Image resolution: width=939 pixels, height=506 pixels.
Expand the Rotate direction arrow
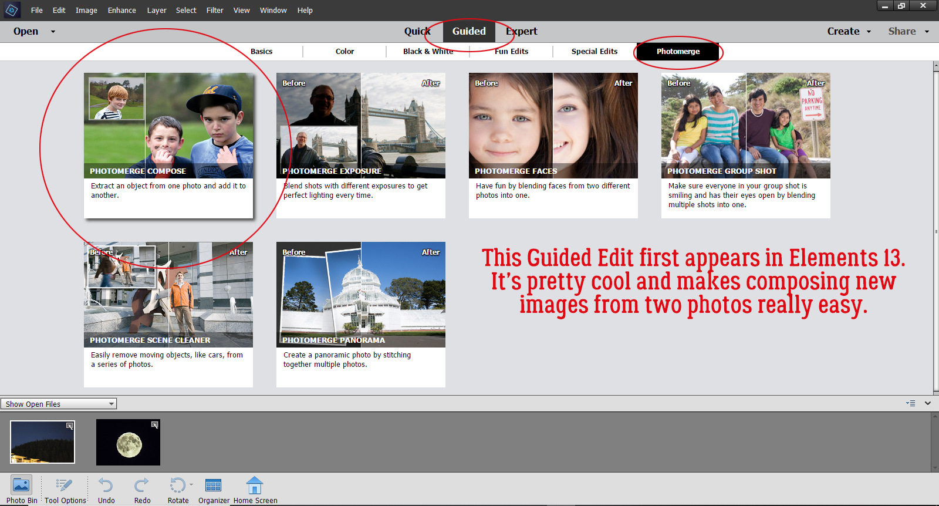tap(191, 485)
